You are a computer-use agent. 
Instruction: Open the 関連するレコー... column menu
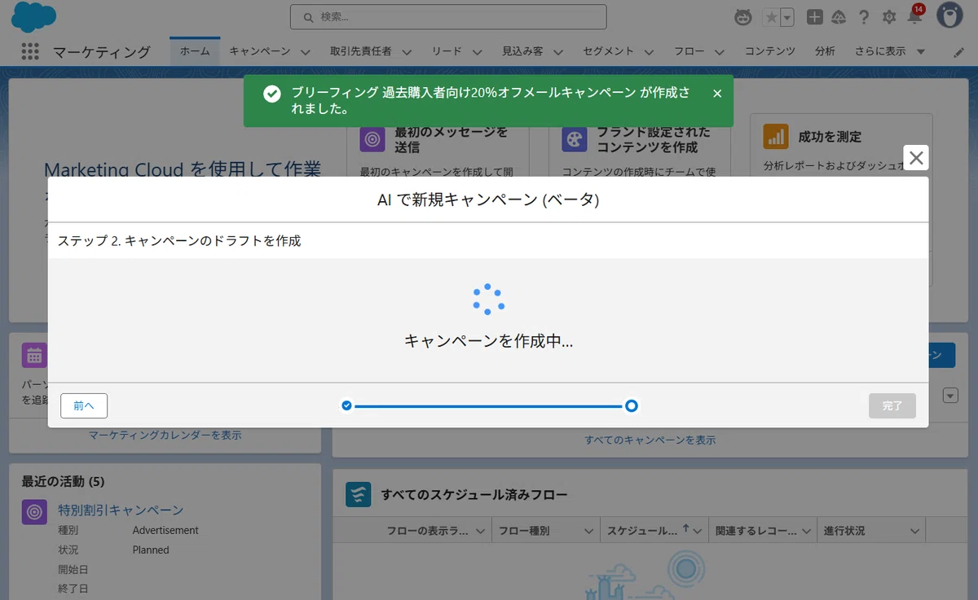(807, 531)
